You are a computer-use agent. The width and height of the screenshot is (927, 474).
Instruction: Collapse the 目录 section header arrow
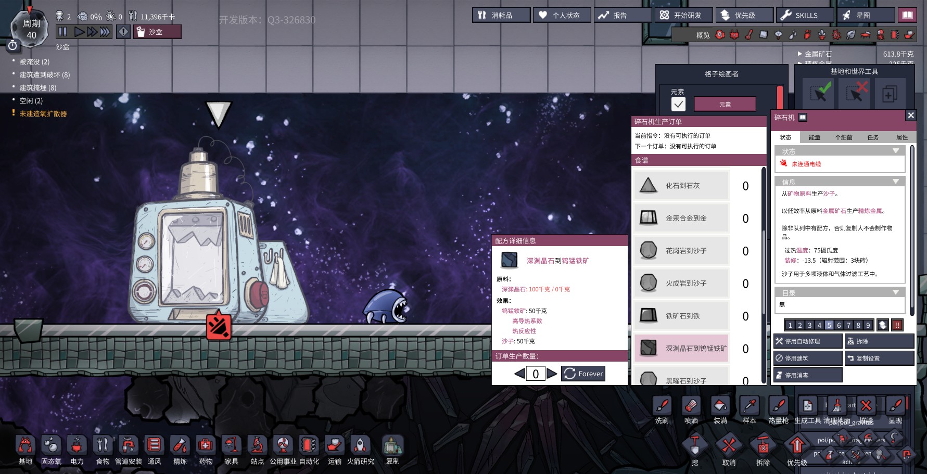coord(896,292)
